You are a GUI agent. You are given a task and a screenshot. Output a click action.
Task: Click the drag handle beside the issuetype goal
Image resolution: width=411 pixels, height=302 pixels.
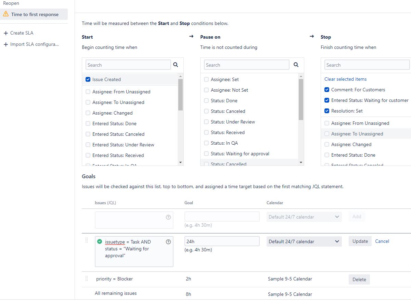(x=87, y=240)
